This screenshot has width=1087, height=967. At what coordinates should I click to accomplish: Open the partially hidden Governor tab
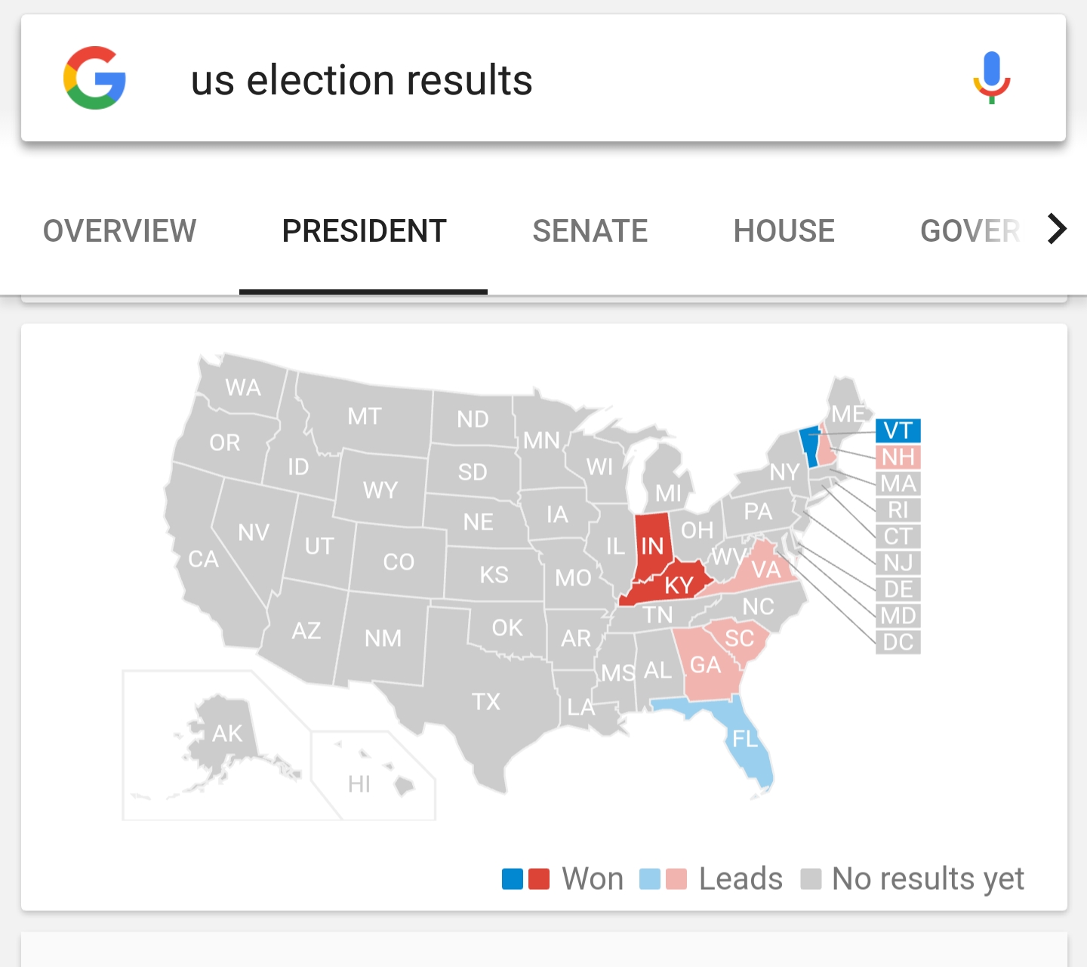(969, 231)
